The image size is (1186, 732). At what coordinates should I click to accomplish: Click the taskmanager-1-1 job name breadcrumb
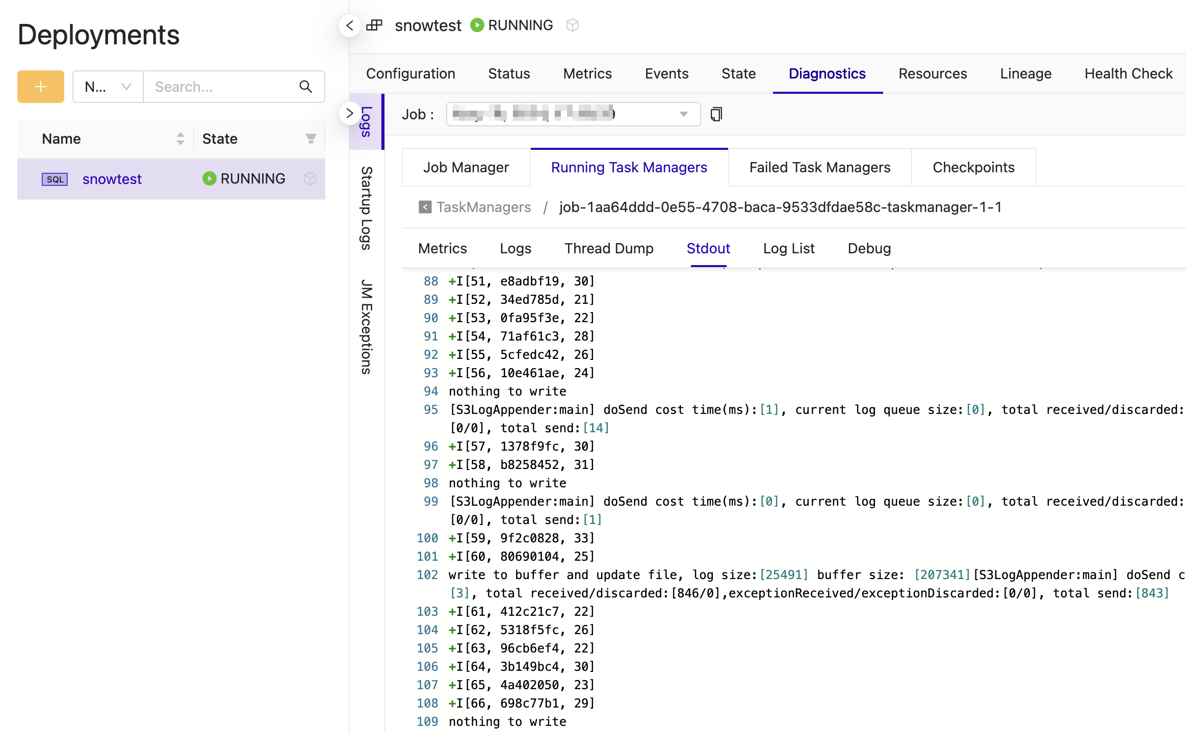(780, 207)
